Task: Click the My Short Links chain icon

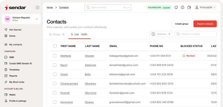Action: 6,82
